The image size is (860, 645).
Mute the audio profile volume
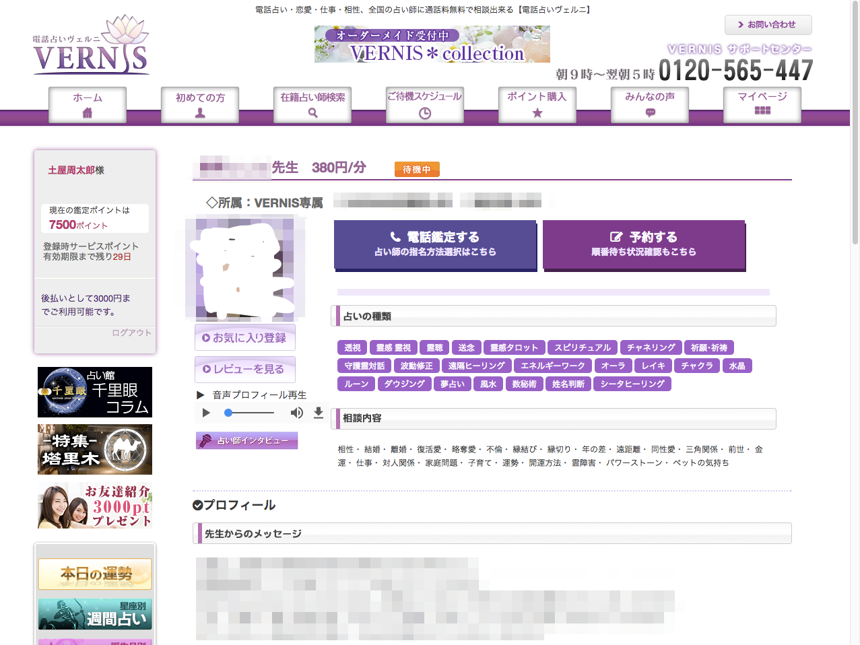(296, 413)
